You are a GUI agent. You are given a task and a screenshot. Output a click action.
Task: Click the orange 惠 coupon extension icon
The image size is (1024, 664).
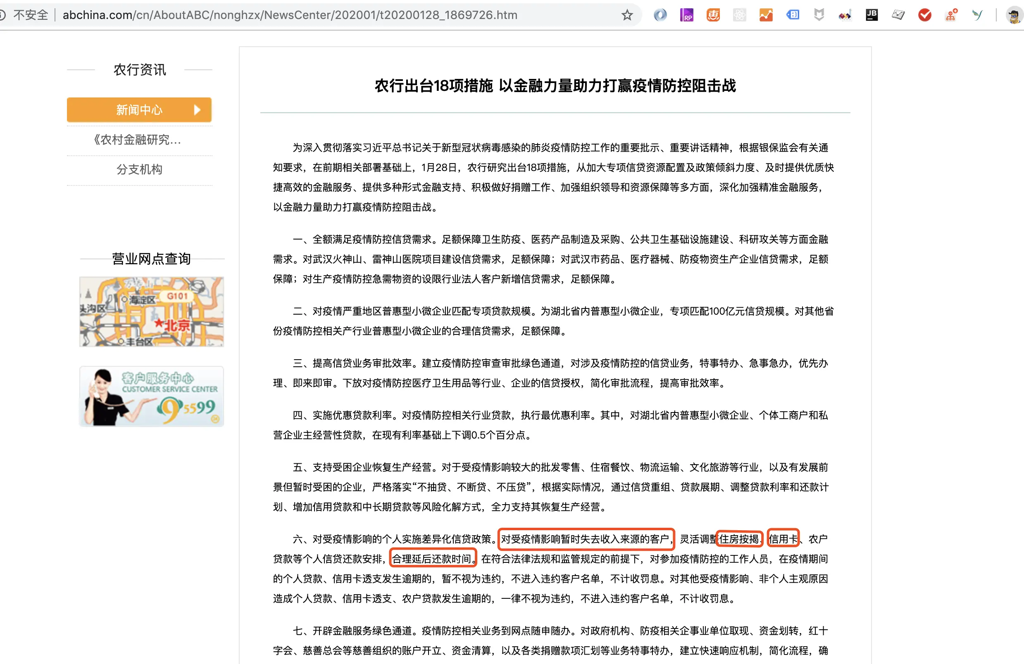713,15
